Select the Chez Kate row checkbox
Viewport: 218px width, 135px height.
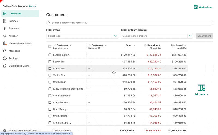click(50, 68)
